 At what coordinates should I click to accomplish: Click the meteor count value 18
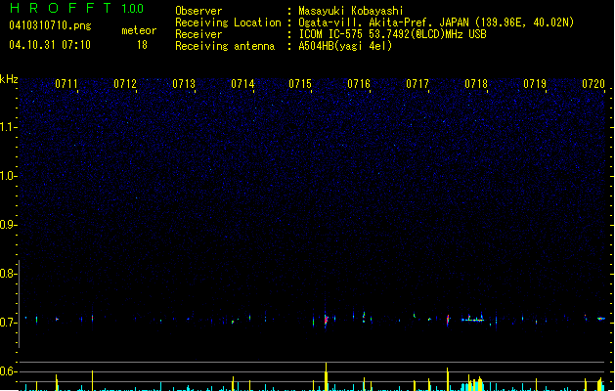point(142,45)
